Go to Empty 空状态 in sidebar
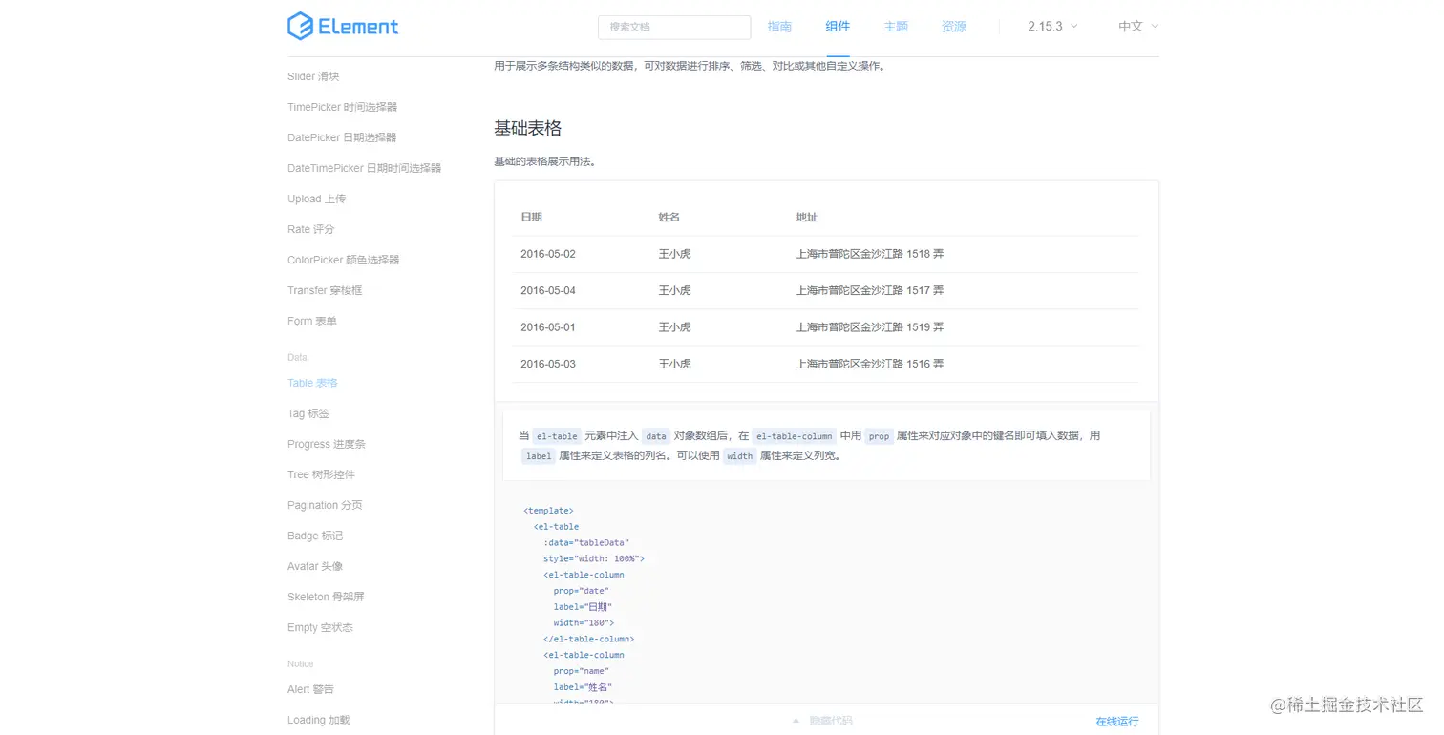This screenshot has height=735, width=1444. [320, 627]
